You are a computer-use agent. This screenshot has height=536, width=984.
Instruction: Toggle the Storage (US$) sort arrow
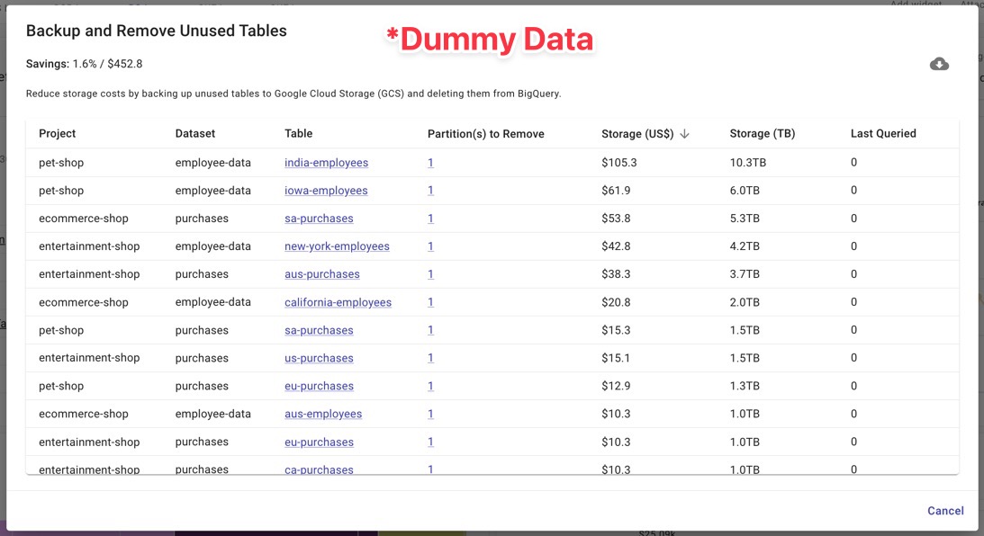(684, 133)
